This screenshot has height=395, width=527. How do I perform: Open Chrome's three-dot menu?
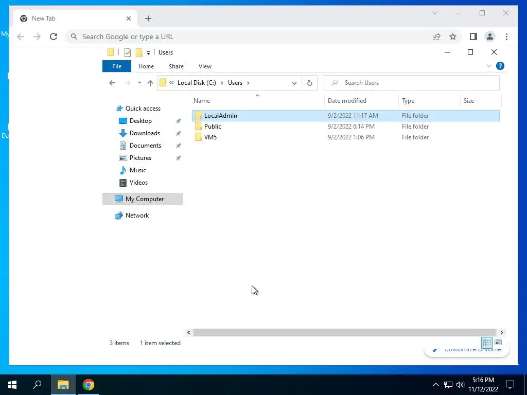506,37
